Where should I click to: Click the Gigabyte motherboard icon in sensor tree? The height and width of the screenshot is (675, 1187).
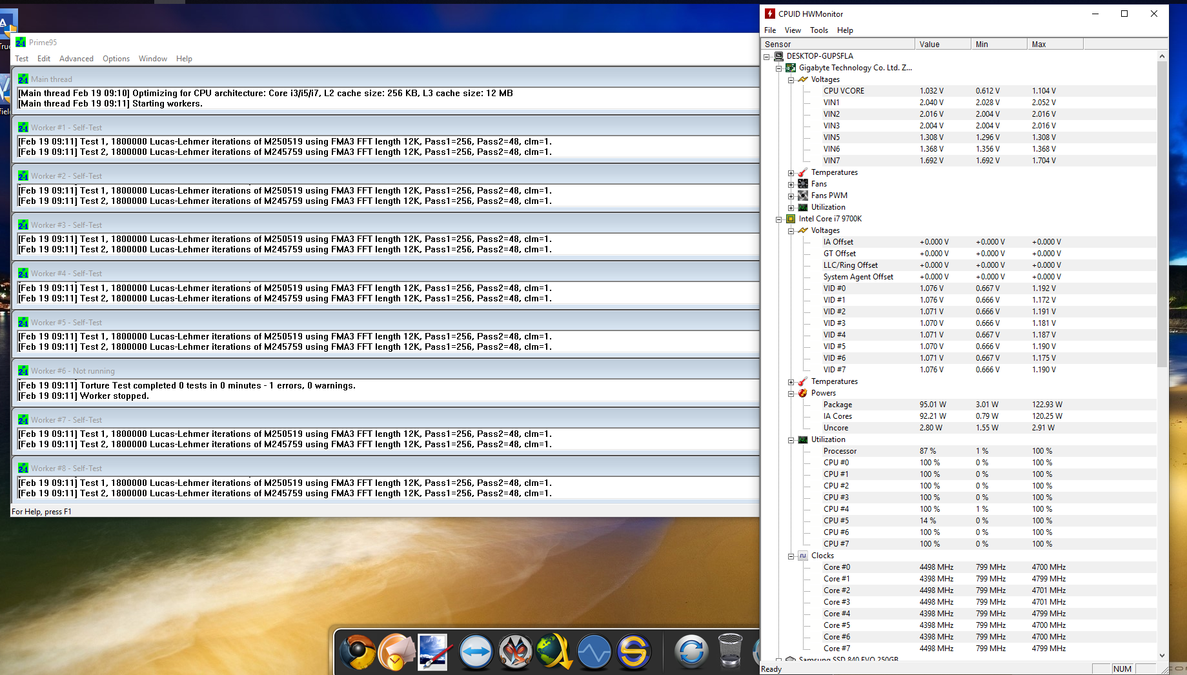click(x=791, y=68)
